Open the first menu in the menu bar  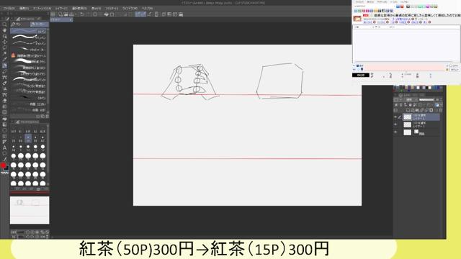pos(9,9)
